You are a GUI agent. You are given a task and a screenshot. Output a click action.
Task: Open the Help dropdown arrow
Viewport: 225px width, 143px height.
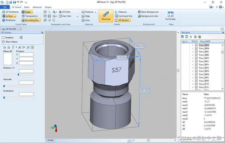pyautogui.click(x=223, y=7)
